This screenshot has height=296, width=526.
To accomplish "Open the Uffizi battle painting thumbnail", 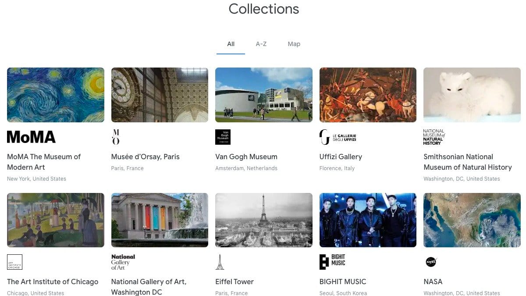I will [368, 95].
